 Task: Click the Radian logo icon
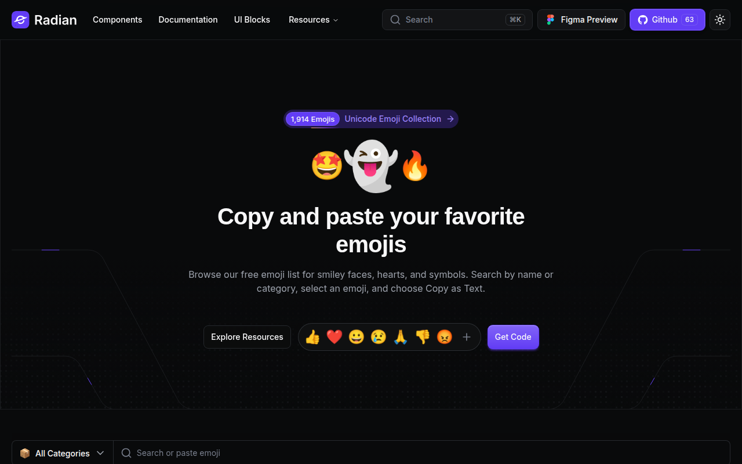(x=20, y=20)
